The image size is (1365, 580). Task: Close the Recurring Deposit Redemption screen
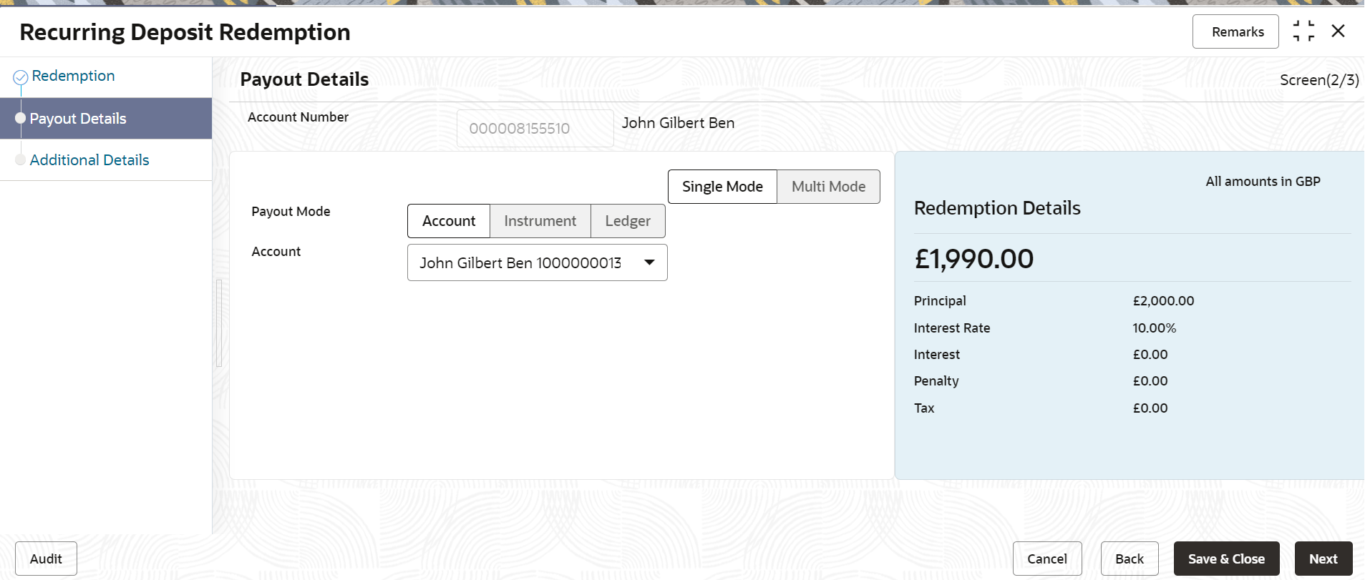click(x=1338, y=31)
